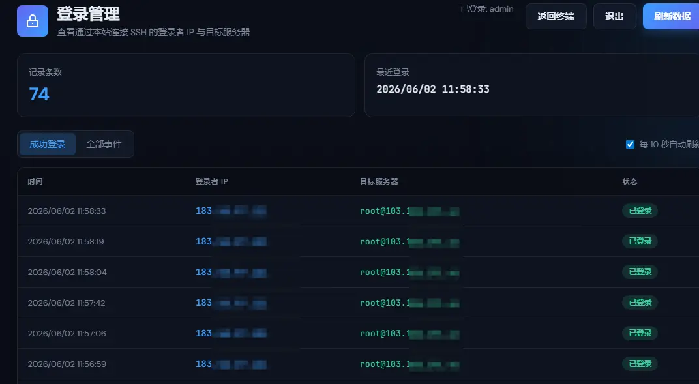
Task: Click the record count value 74
Action: pos(39,94)
